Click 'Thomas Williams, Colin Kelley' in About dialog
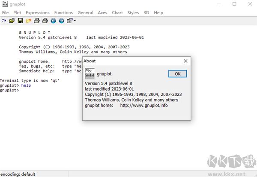Viewport: 257px width, 177px height. point(114,100)
